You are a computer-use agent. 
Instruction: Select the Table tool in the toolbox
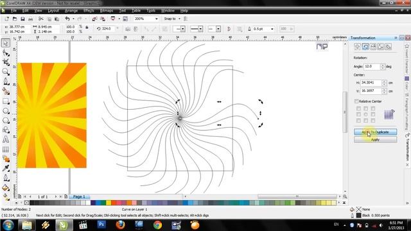(6, 150)
